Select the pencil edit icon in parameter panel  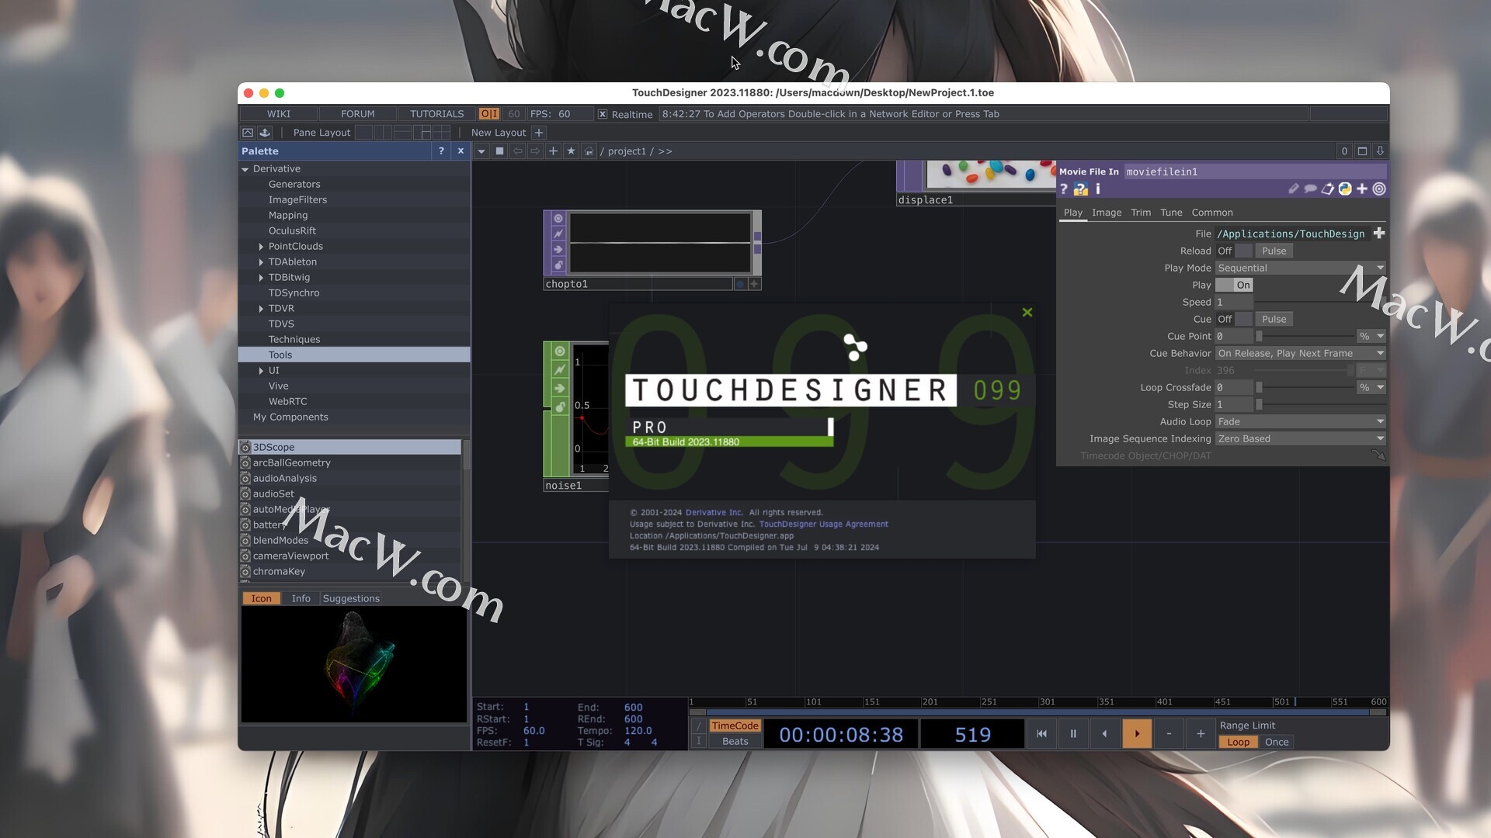(x=1294, y=189)
